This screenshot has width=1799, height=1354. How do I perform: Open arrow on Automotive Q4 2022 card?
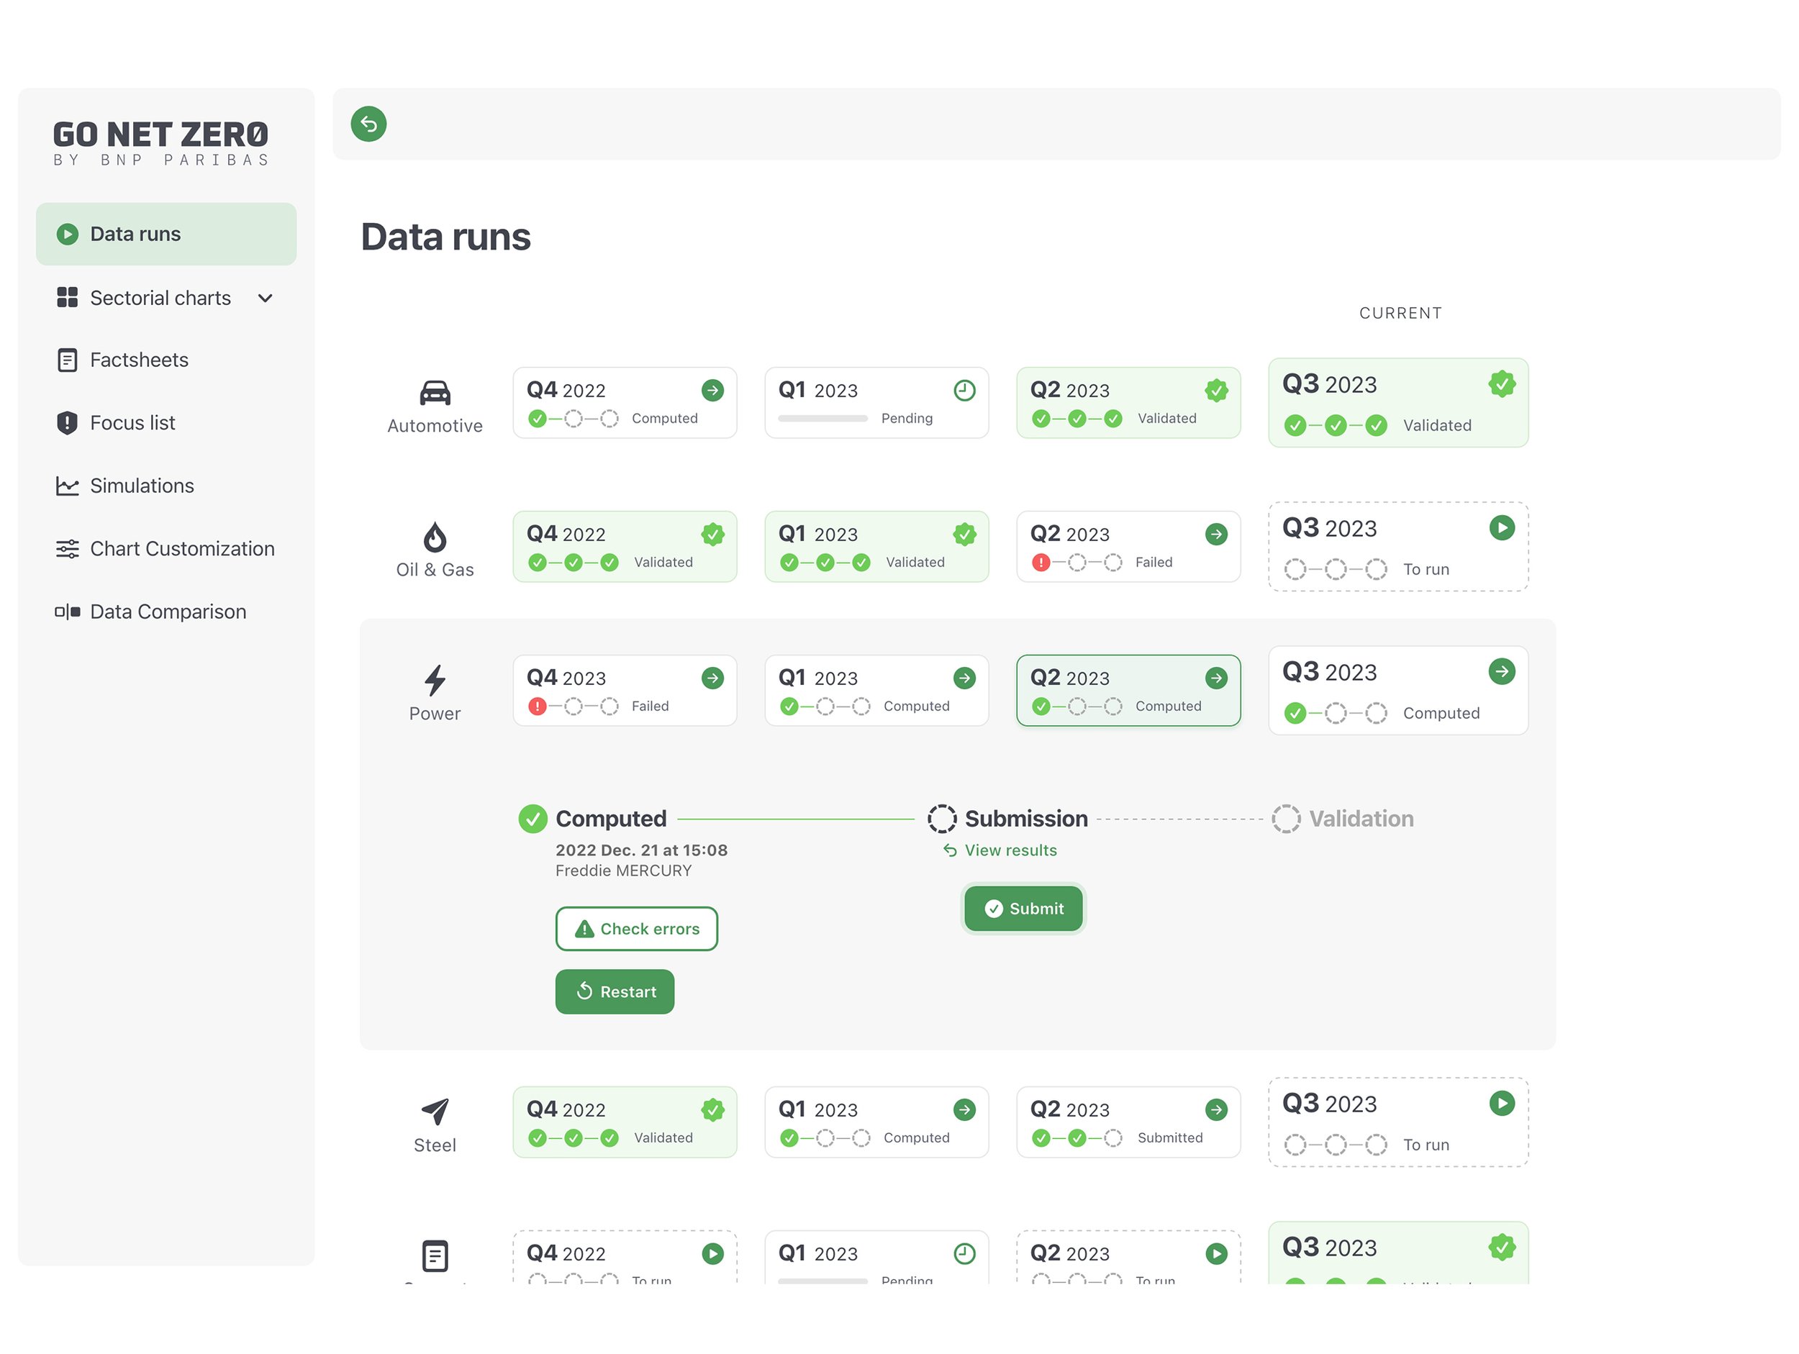pos(713,391)
